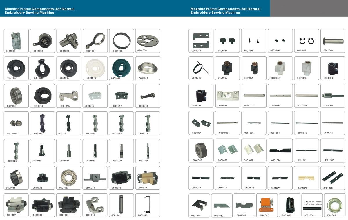Image resolution: width=348 pixels, height=220 pixels.
Task: Click the ball bearing item 0601013
Action: 16,96
